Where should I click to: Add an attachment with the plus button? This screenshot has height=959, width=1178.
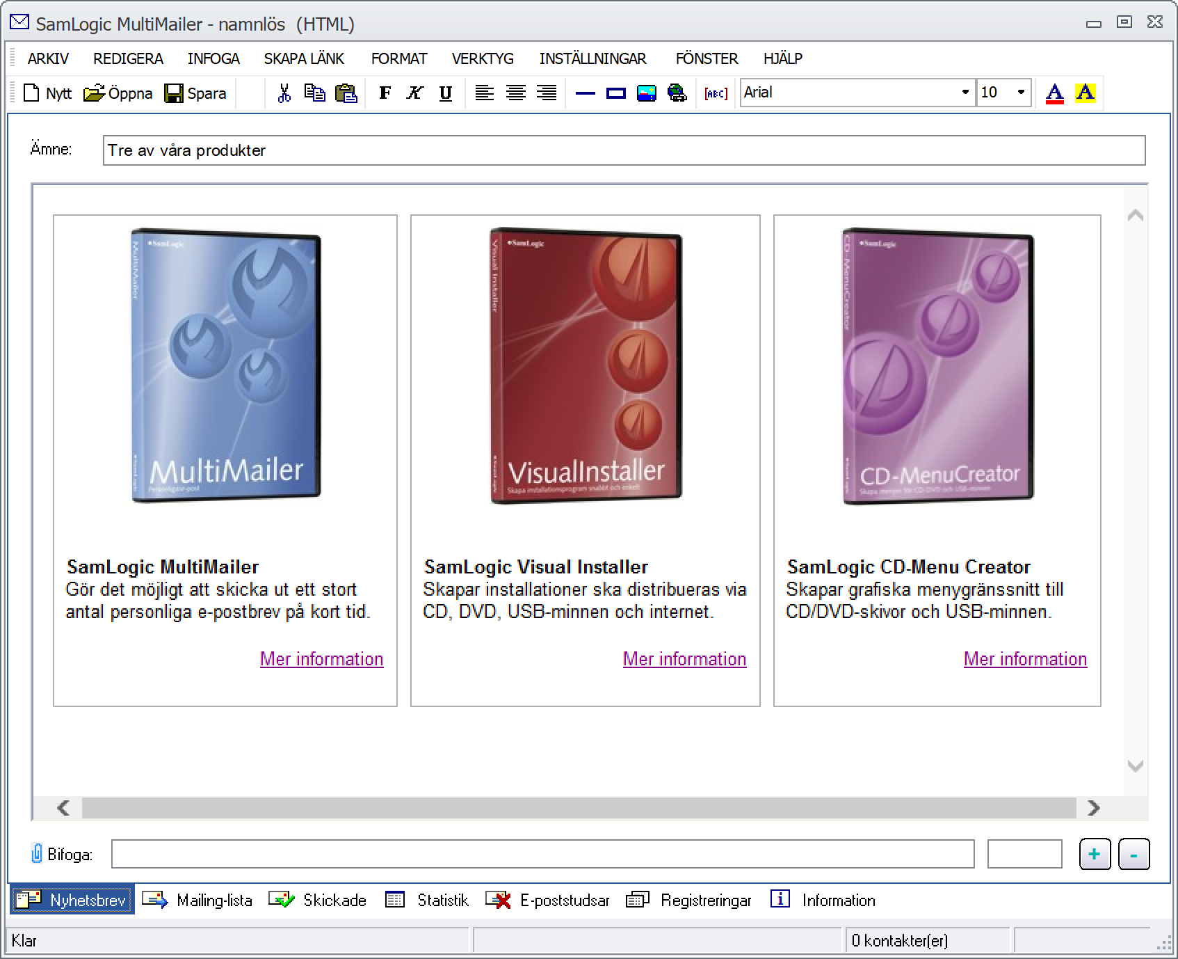tap(1095, 854)
